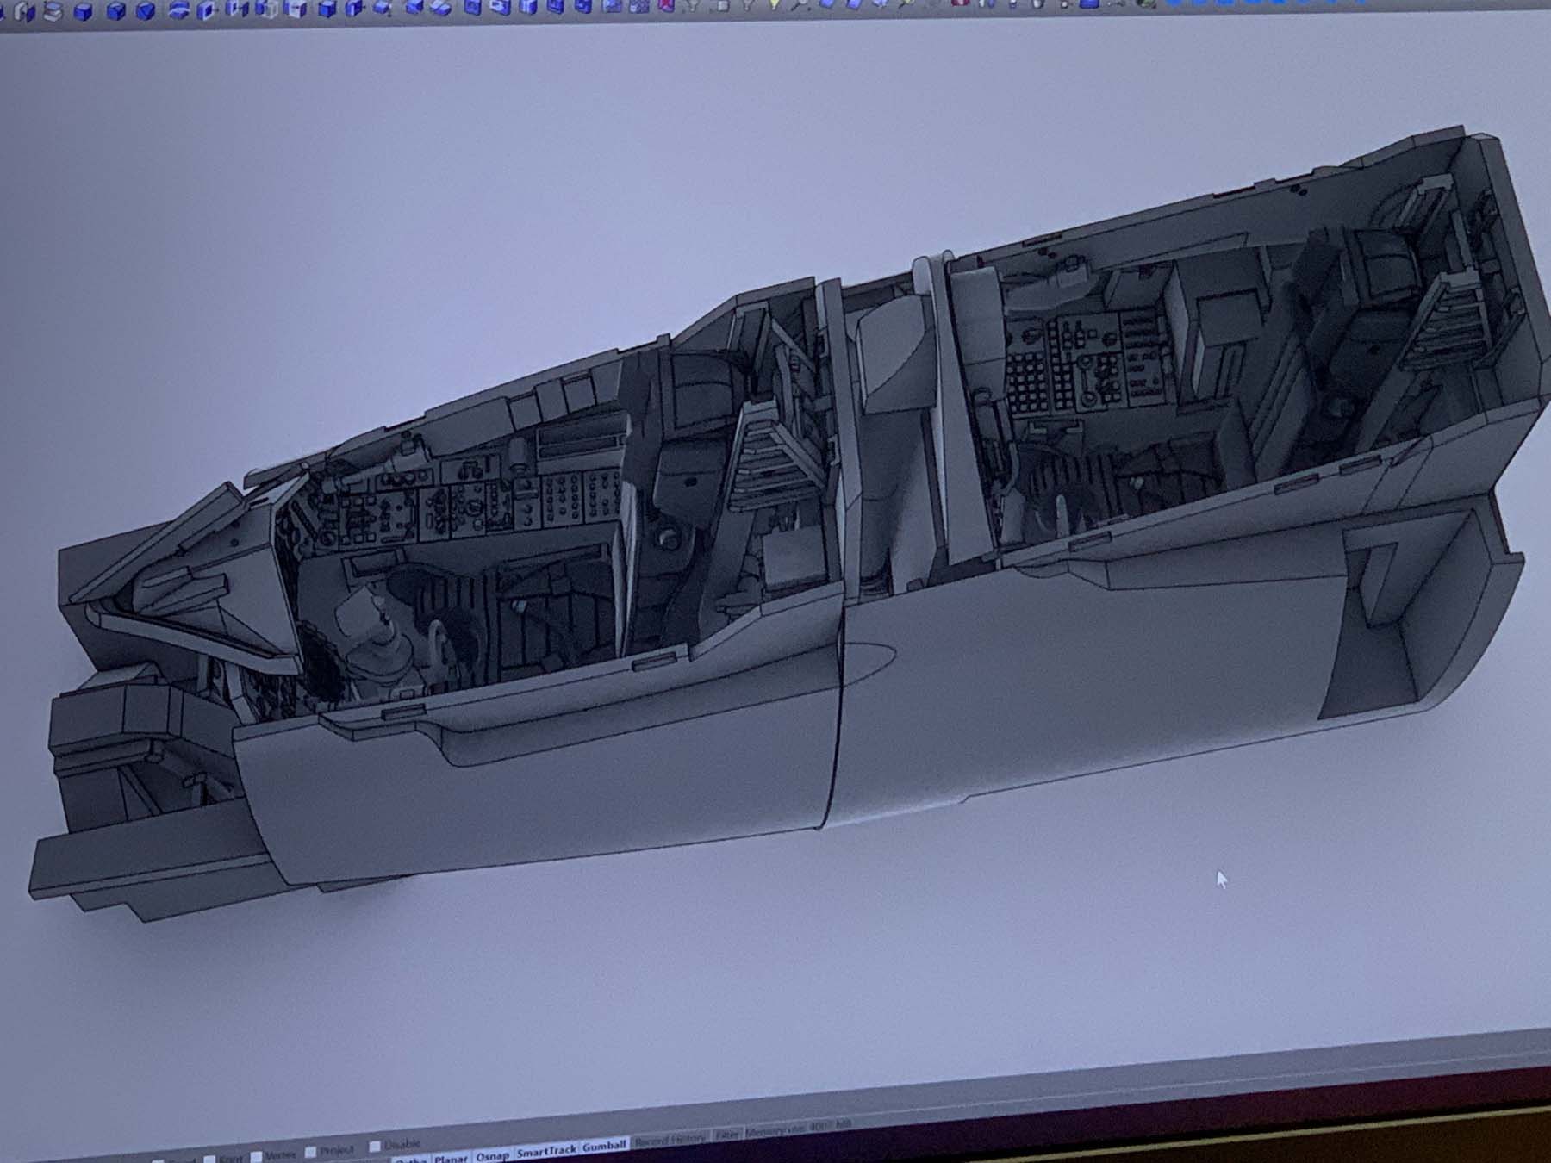Toggle the Planar mode in status bar
The image size is (1551, 1163).
coord(450,1157)
